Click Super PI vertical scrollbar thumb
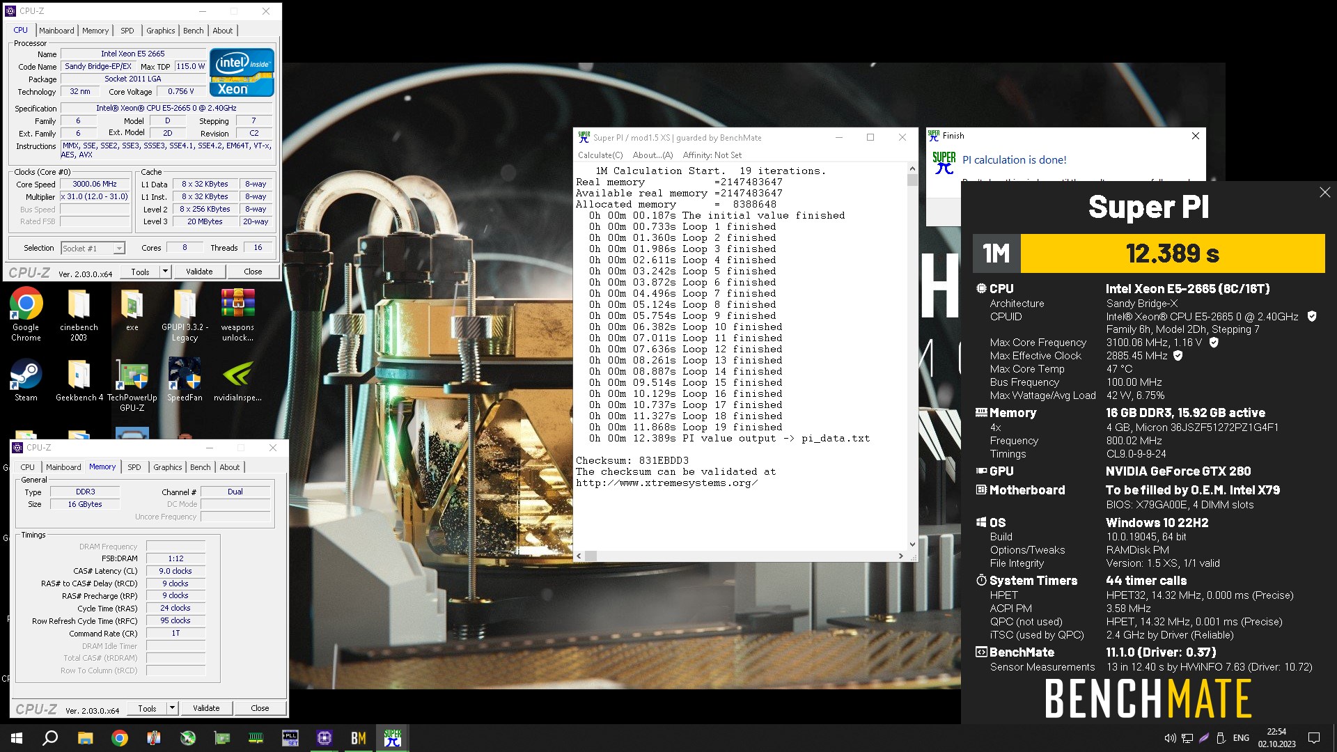This screenshot has width=1337, height=752. 912,180
